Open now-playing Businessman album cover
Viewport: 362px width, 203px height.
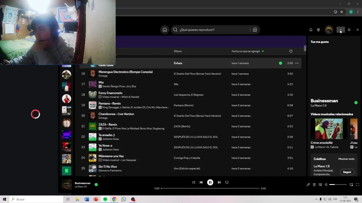point(66,185)
